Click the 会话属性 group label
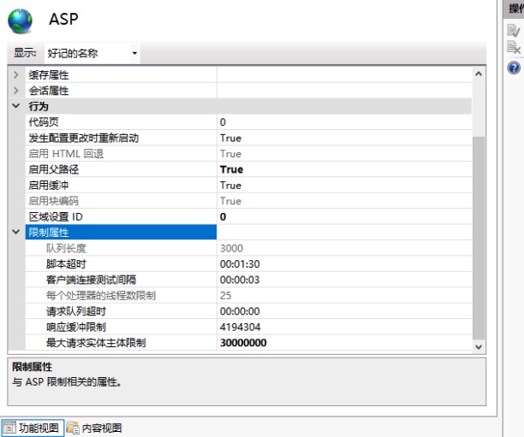Image resolution: width=524 pixels, height=437 pixels. 49,91
